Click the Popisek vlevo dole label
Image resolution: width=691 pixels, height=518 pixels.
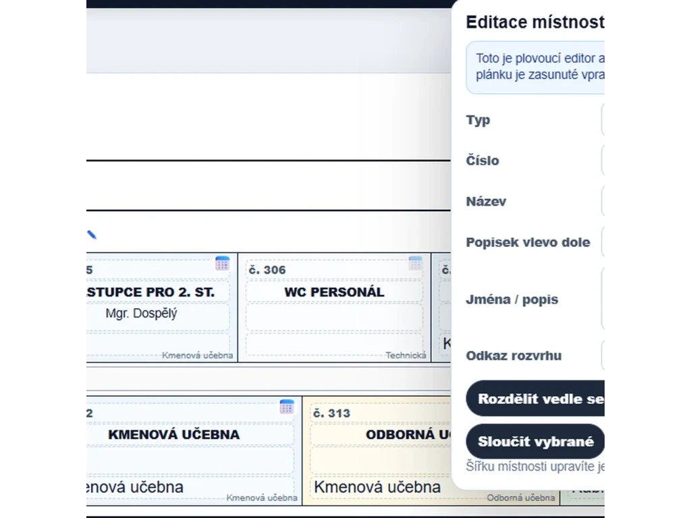(528, 242)
